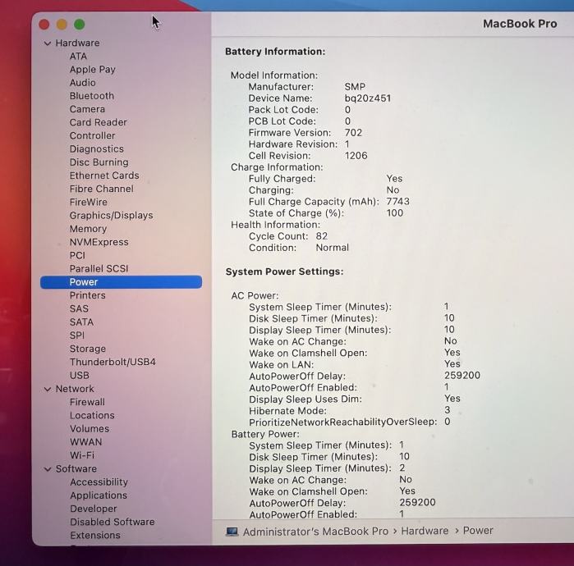This screenshot has width=574, height=566.
Task: Minimize the window with yellow button
Action: [62, 25]
